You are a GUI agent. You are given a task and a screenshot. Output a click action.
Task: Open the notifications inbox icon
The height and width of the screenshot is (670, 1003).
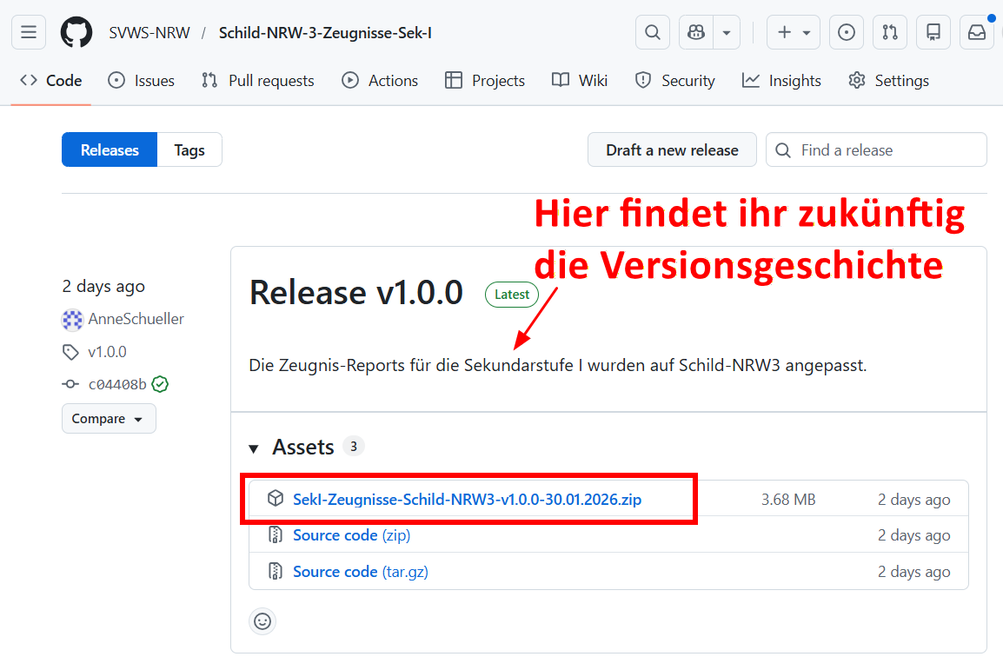pos(976,32)
